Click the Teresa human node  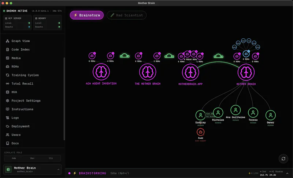[x=253, y=113]
